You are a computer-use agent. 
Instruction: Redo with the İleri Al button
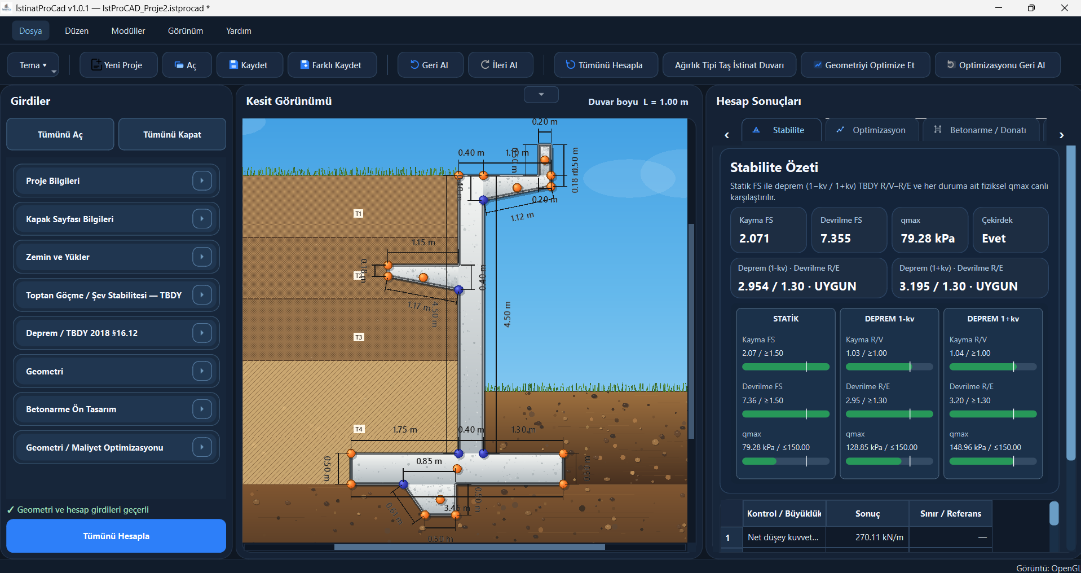(501, 65)
